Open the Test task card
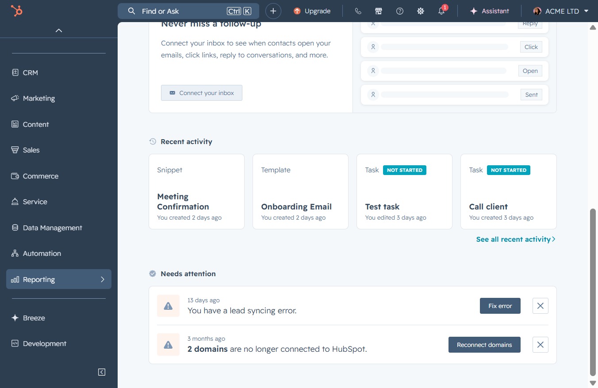 [x=404, y=191]
